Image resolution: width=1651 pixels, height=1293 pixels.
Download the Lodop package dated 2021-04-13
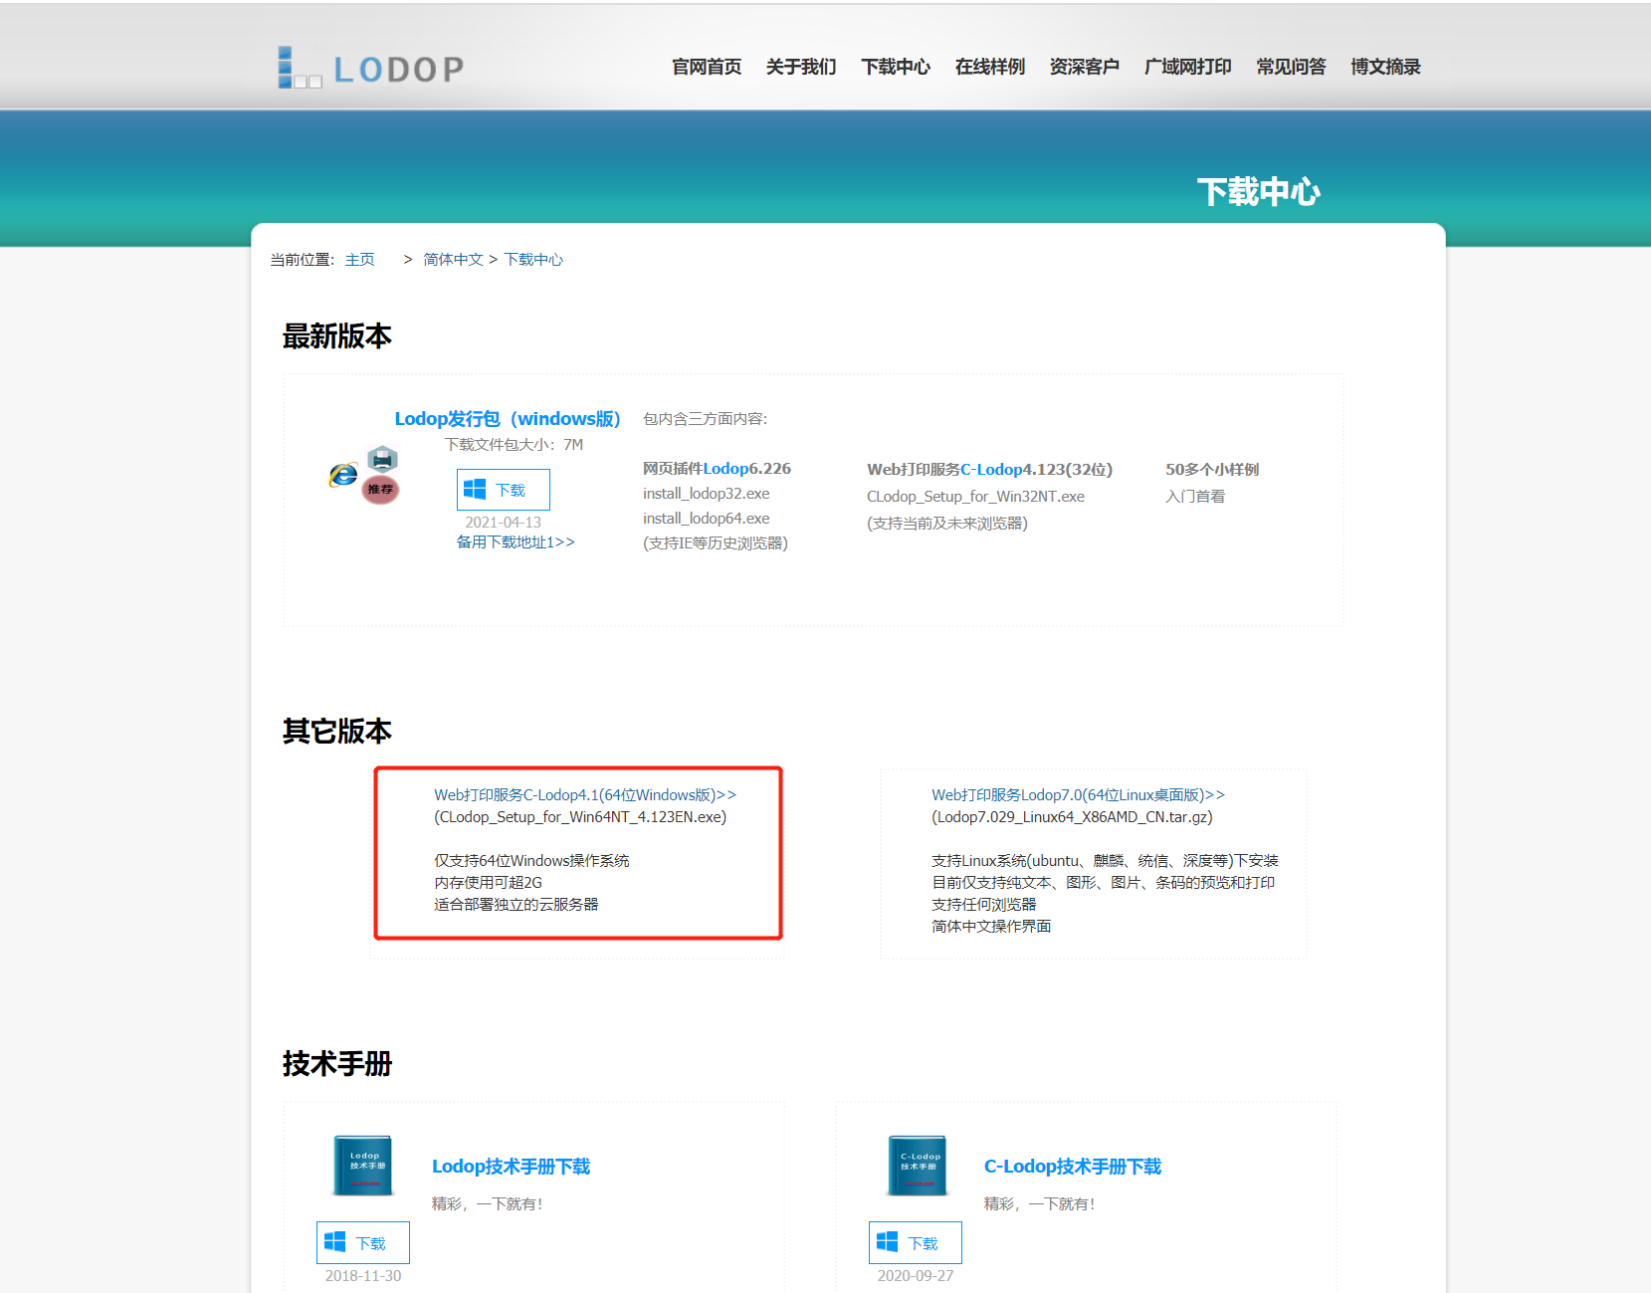504,490
